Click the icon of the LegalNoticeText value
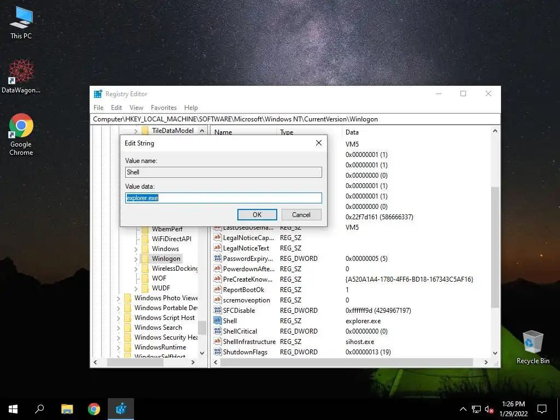Screen dimensions: 560x420 [218, 248]
